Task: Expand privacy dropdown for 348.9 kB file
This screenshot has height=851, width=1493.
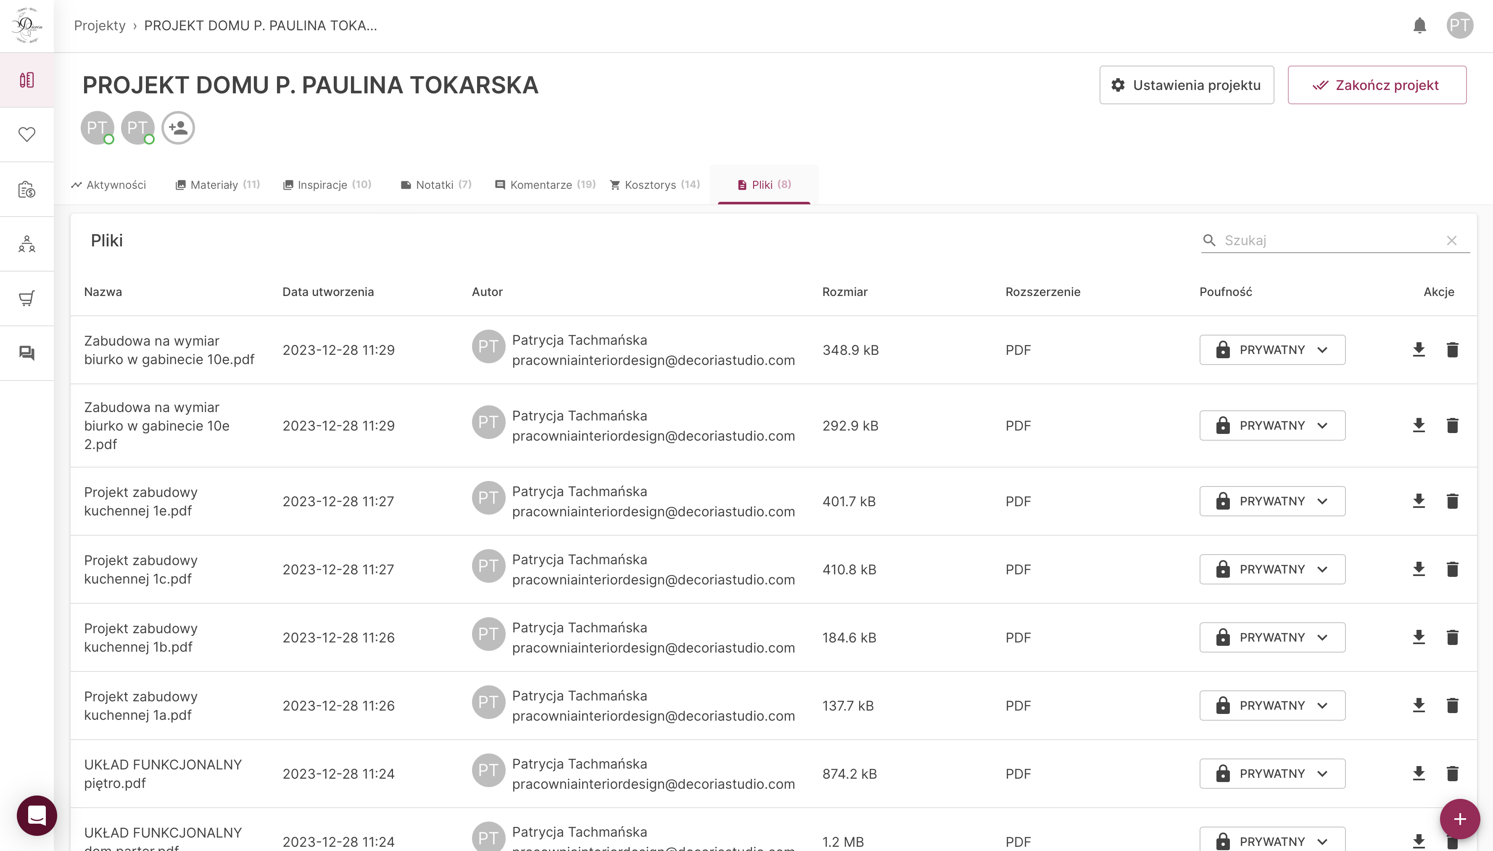Action: [x=1272, y=349]
